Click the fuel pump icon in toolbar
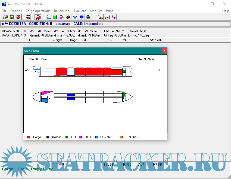This screenshot has height=179, width=231. (x=62, y=17)
